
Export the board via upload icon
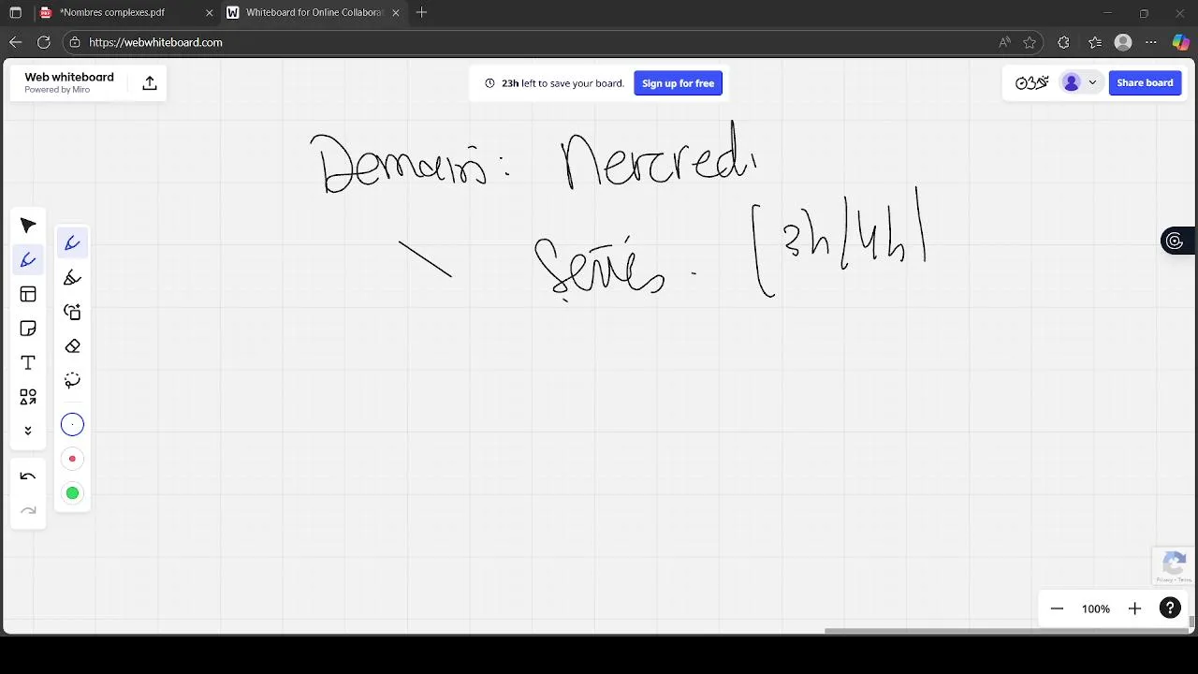(150, 83)
